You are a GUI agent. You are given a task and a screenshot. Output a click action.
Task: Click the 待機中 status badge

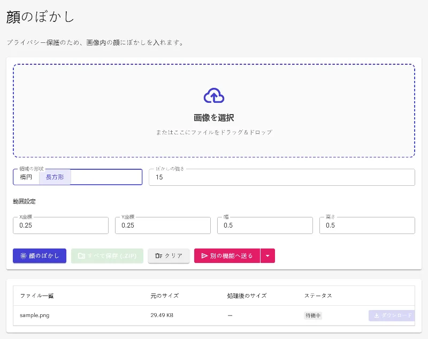313,315
